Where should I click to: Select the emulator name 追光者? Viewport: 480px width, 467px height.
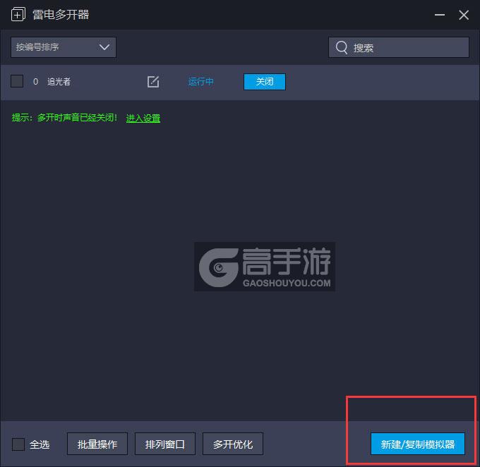coord(59,82)
